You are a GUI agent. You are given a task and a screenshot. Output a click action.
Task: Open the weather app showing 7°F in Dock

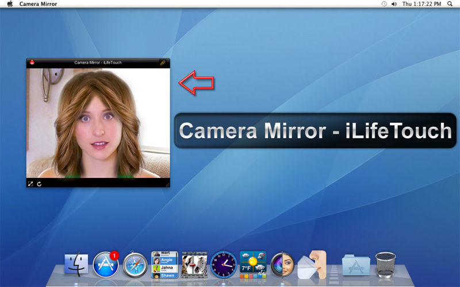[x=253, y=265]
